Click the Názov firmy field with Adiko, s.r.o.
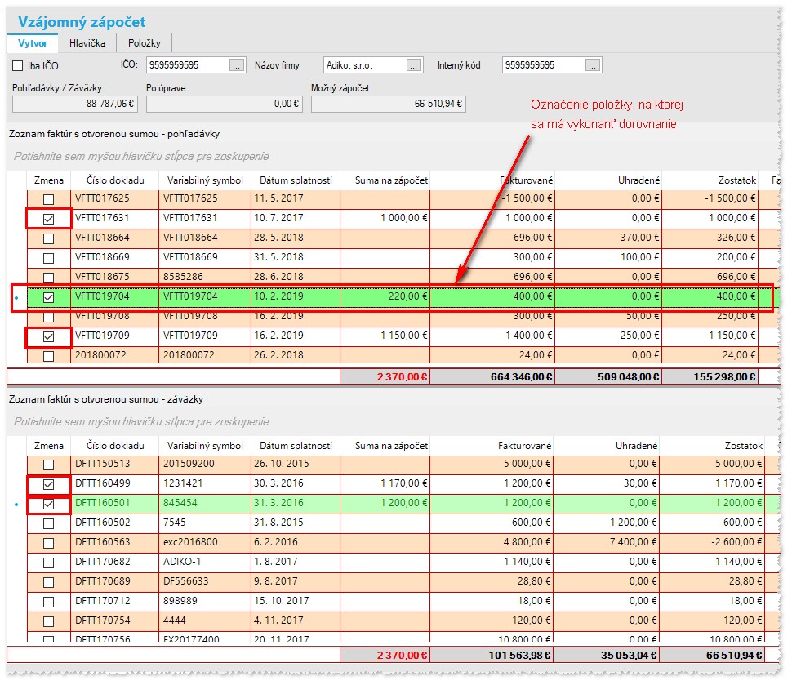 [x=365, y=65]
